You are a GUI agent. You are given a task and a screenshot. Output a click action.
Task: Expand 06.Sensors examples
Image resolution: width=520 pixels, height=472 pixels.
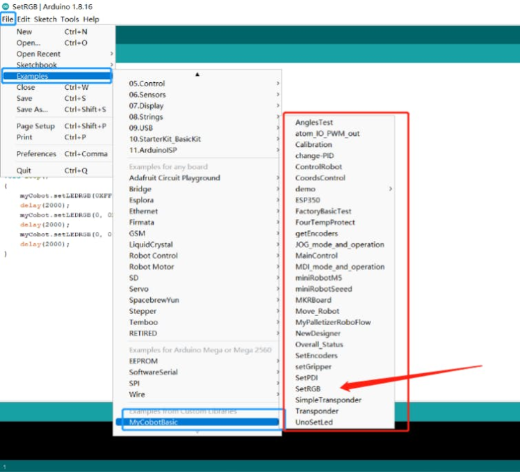(197, 95)
